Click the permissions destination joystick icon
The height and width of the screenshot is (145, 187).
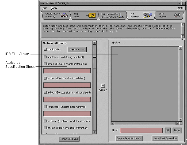121,16
